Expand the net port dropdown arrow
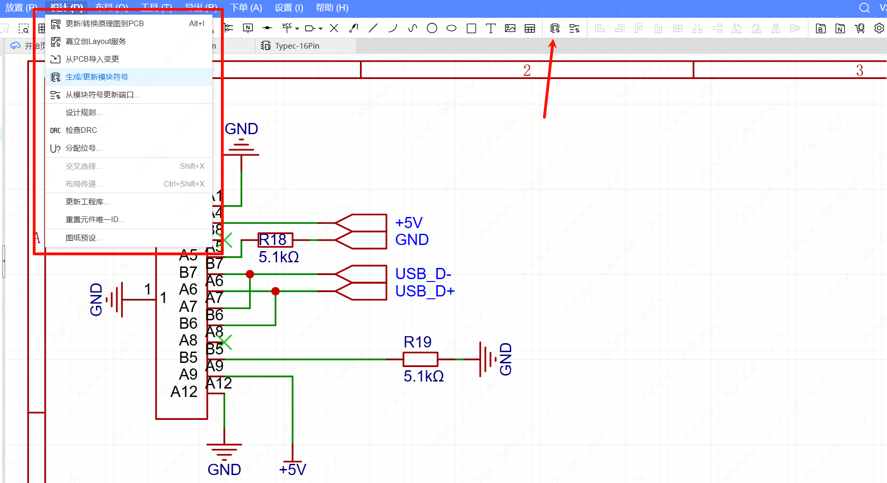887x483 pixels. click(x=321, y=29)
